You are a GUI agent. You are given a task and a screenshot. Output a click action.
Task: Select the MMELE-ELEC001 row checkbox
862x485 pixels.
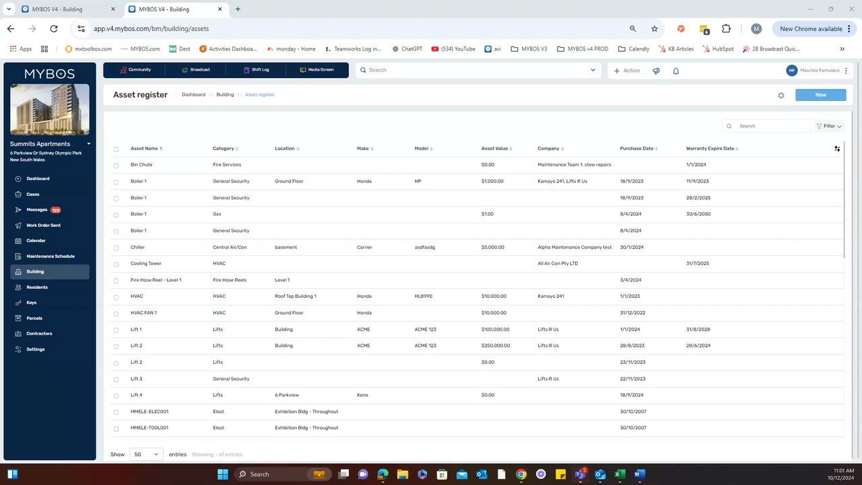(116, 412)
